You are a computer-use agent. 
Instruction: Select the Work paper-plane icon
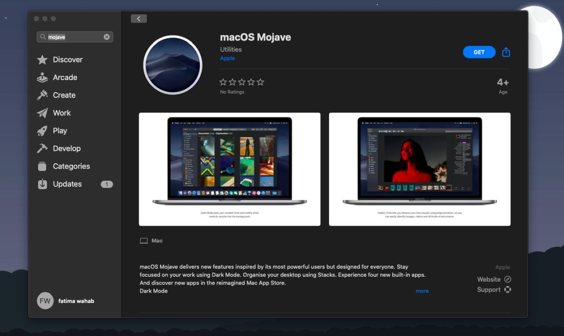(42, 113)
